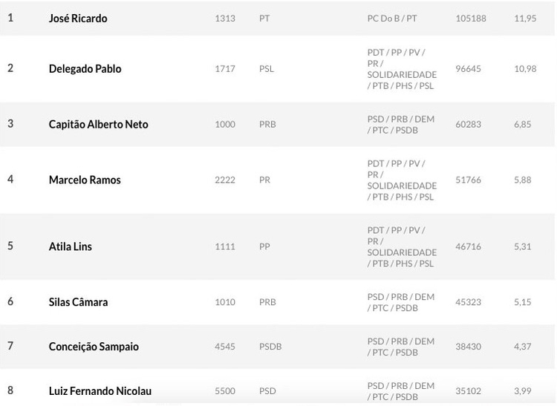
Task: Click the PSL party label
Action: [267, 69]
